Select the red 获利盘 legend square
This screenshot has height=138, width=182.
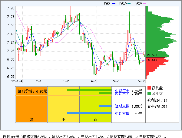pyautogui.click(x=149, y=88)
